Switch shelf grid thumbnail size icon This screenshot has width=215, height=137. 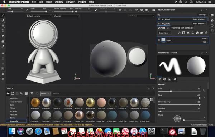pos(151,99)
